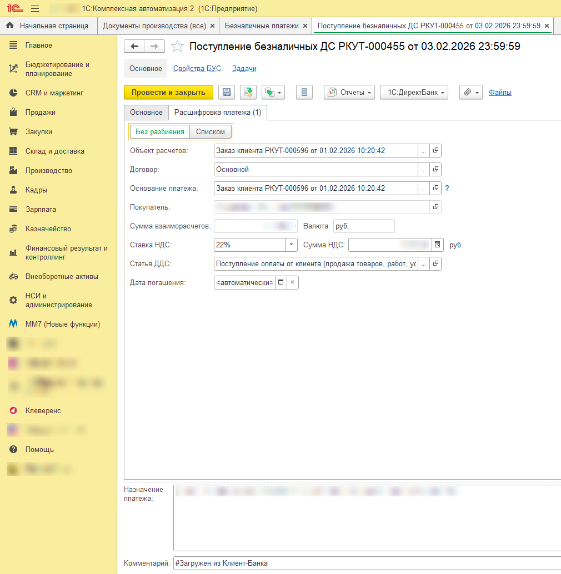Open the Файлы link
Screen dimensions: 561x574
pyautogui.click(x=500, y=92)
